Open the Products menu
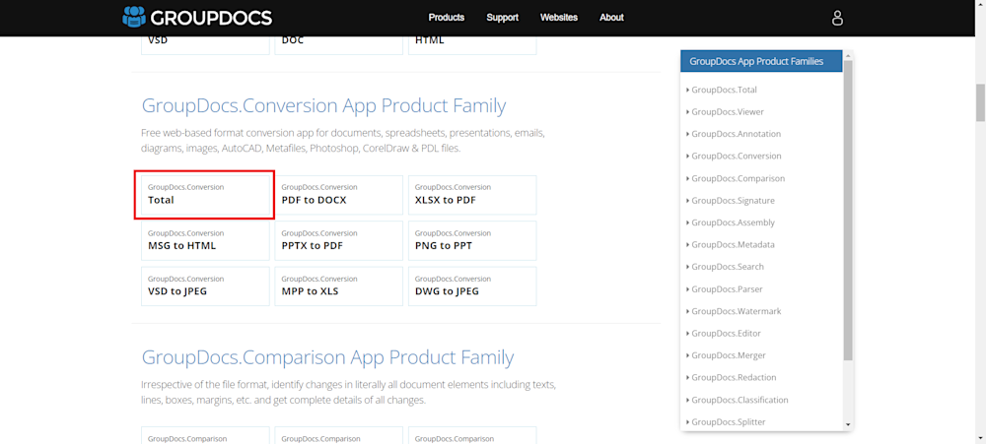This screenshot has height=444, width=986. 447,18
